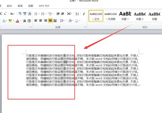Screen dimensions: 162x113
Task: Click the red font color button
Action: click(18, 21)
